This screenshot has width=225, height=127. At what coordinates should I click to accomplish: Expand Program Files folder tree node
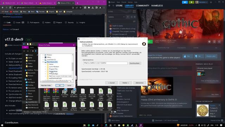coord(45,69)
